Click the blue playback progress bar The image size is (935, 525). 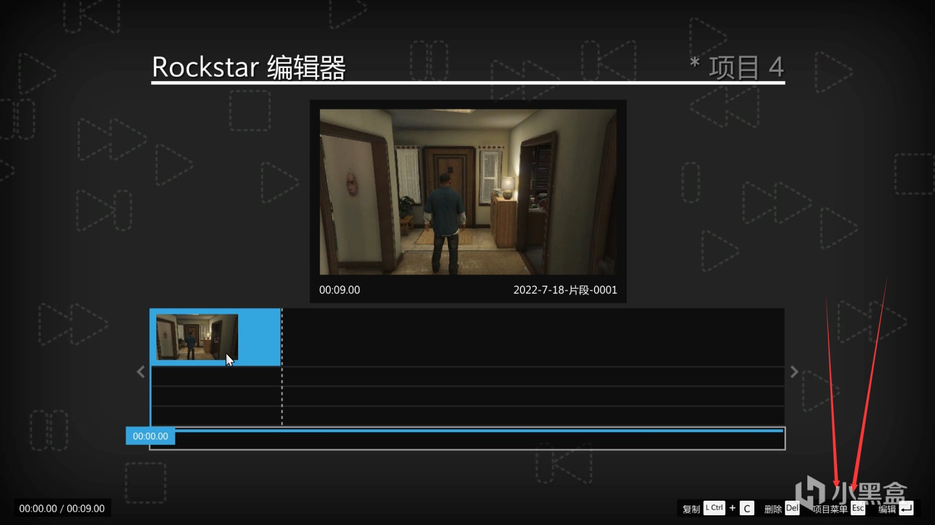click(x=479, y=430)
